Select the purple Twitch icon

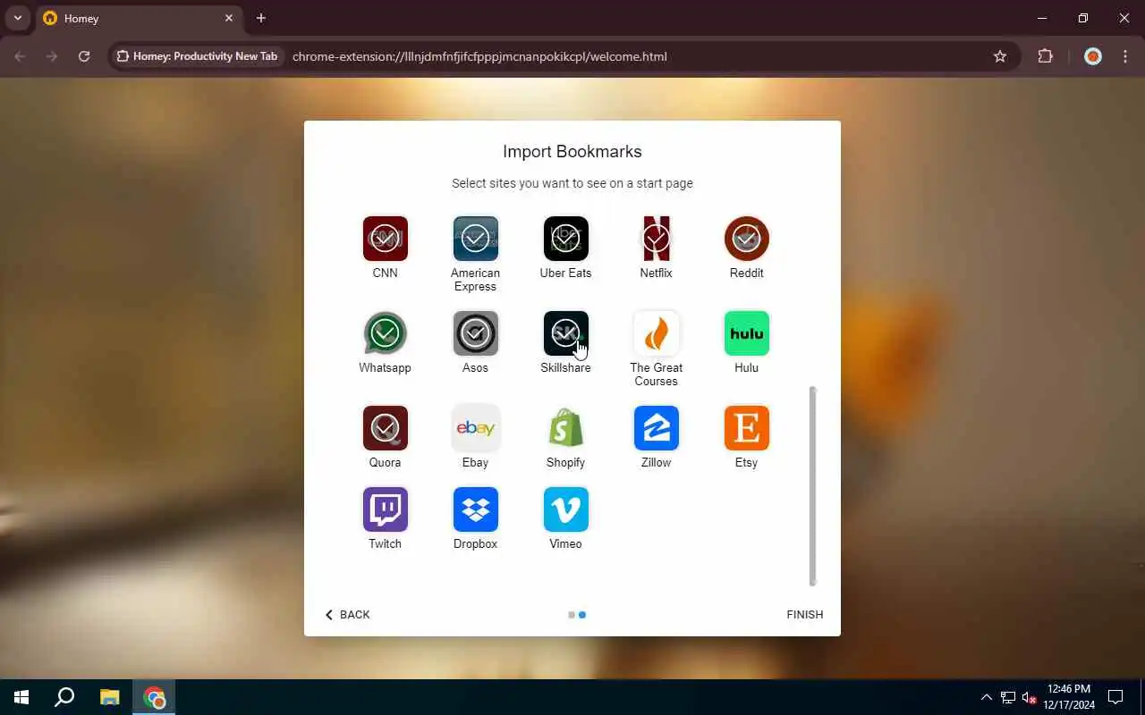(385, 509)
